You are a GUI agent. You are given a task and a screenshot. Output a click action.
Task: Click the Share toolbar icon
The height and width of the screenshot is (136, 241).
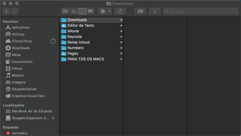click(120, 11)
